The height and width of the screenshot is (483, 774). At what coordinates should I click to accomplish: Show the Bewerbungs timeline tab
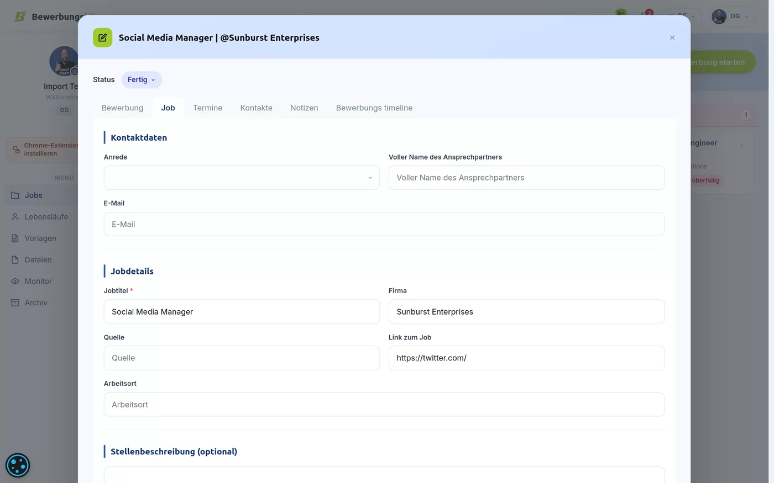374,108
